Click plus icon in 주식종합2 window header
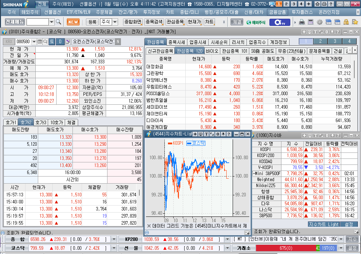Screen dimensions: 361x254 pos(304,32)
